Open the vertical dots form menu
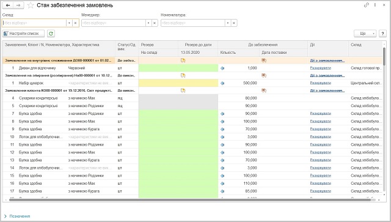The image size is (391, 222). [x=375, y=5]
